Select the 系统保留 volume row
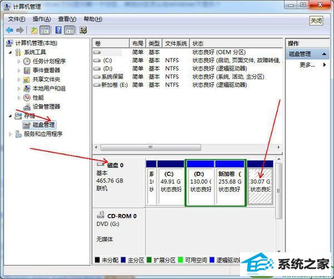 click(188, 77)
